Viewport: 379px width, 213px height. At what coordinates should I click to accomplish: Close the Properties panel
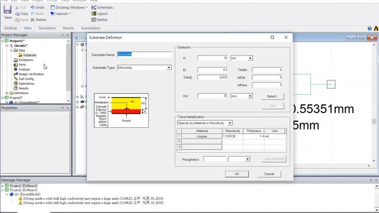68,108
